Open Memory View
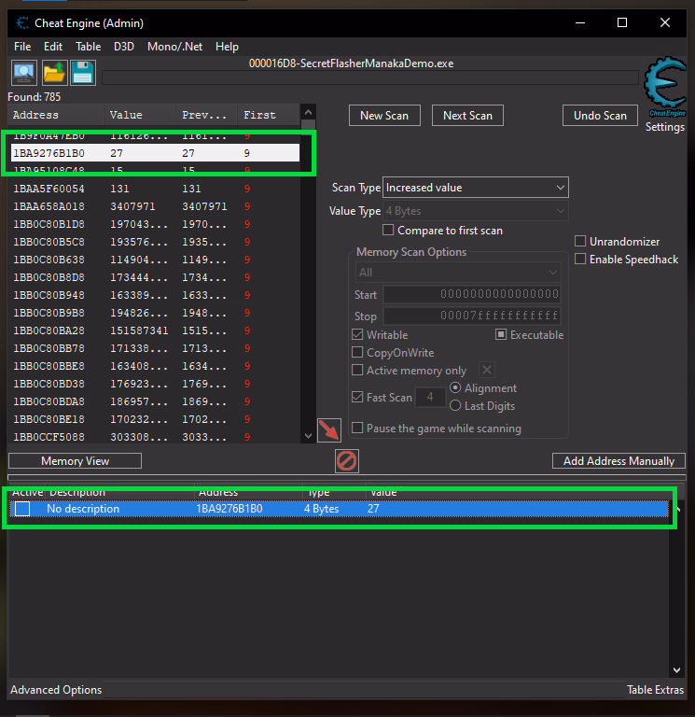695x717 pixels. click(x=75, y=461)
